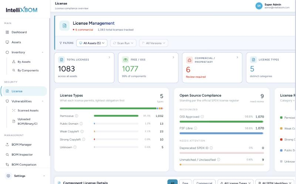
Task: Click the Total Licenses card icon
Action: 61,60
